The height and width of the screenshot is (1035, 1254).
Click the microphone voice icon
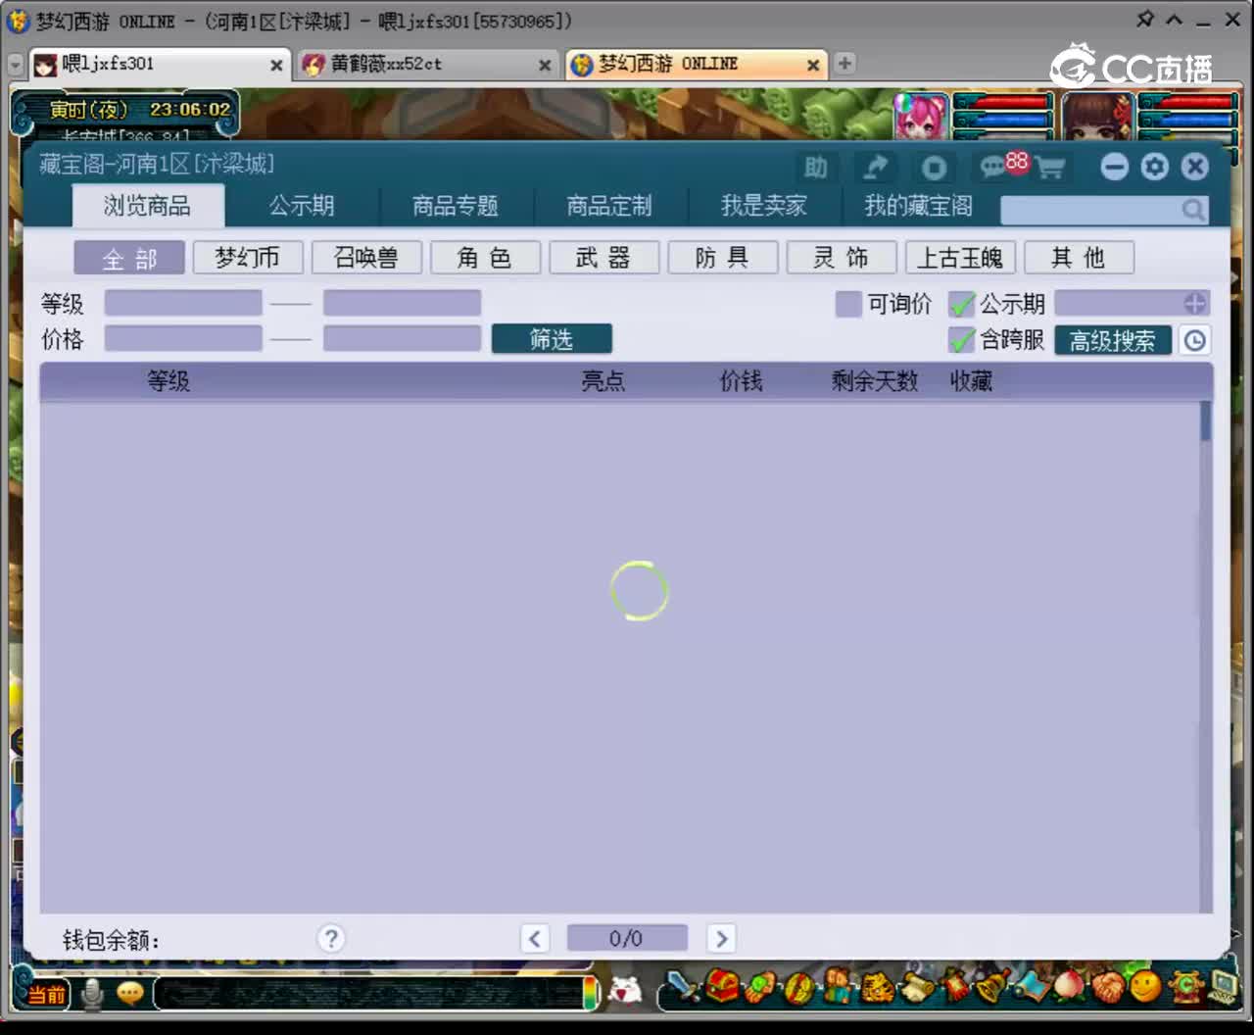pos(93,994)
